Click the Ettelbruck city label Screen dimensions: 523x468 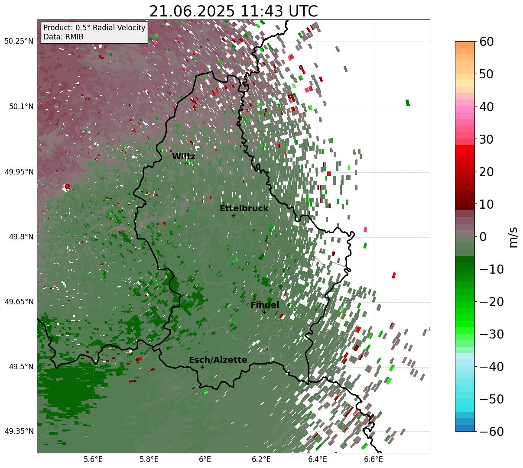[244, 209]
